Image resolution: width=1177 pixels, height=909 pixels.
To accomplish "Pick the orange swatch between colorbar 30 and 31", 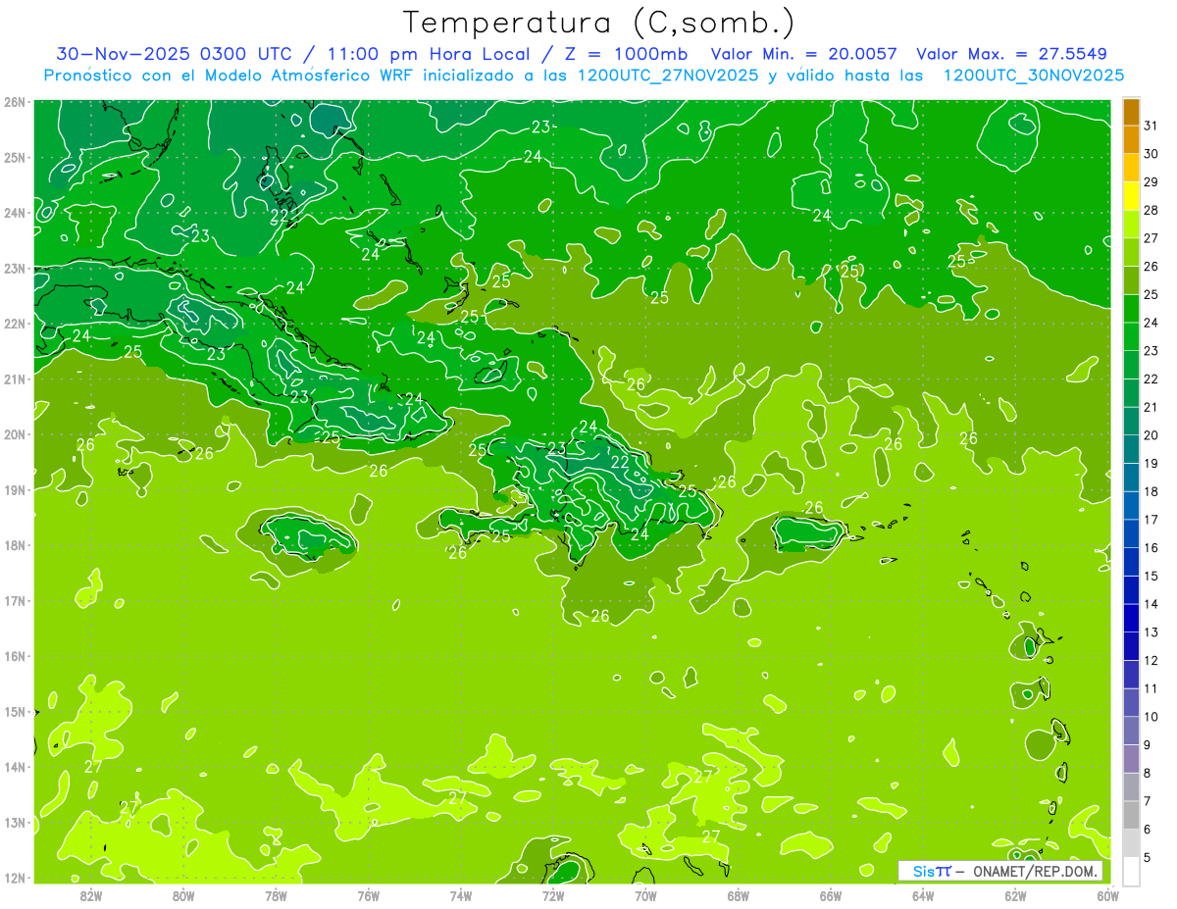I will (1131, 139).
